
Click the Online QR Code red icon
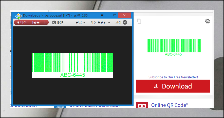(142, 105)
